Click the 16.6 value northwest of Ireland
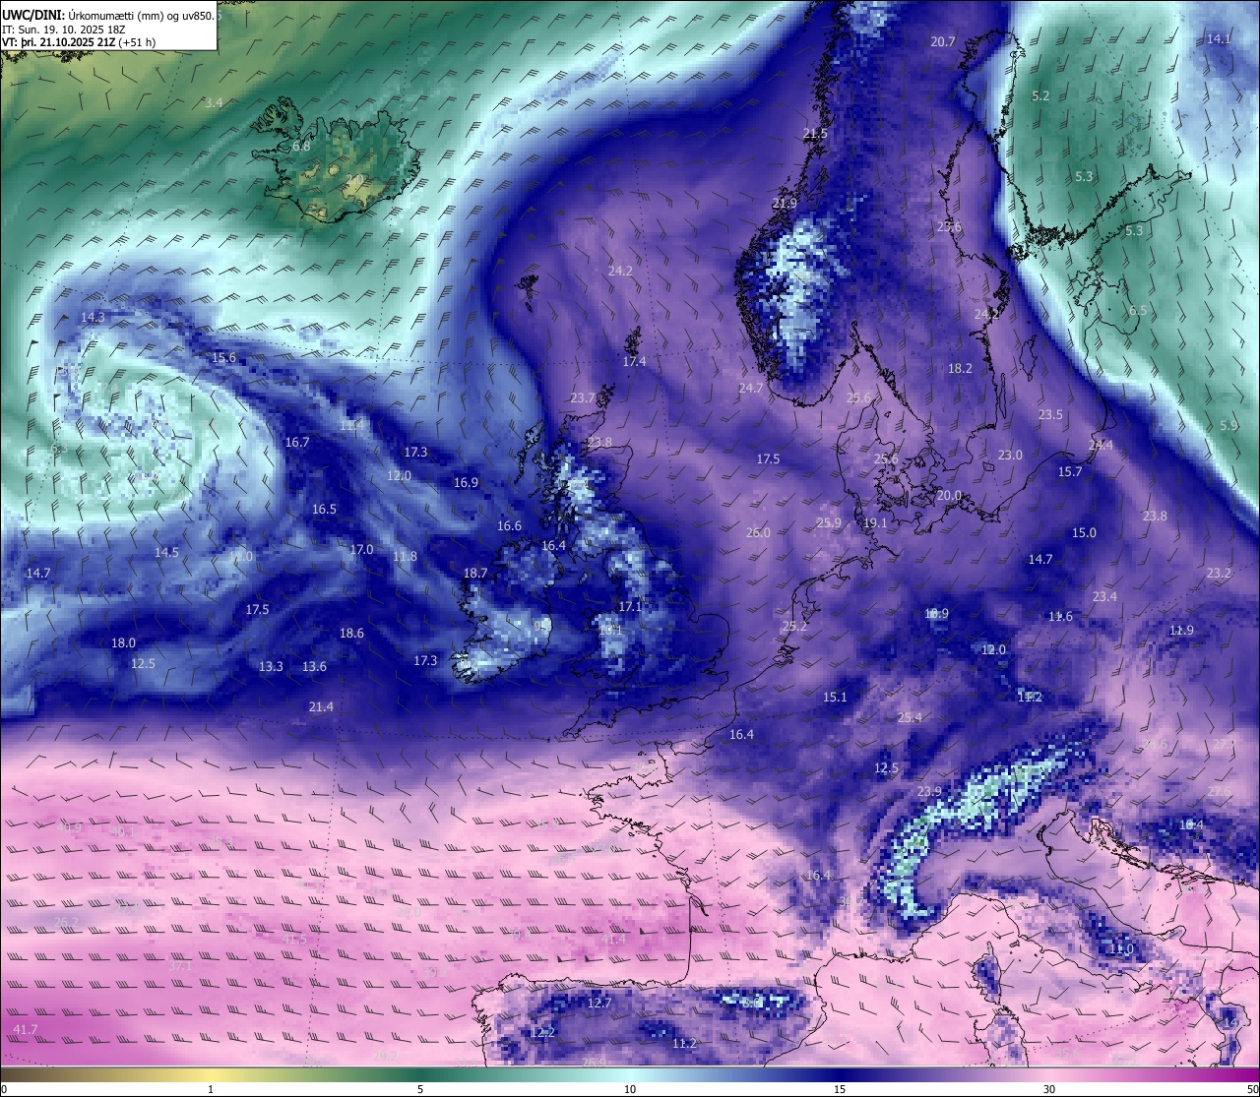 point(509,525)
